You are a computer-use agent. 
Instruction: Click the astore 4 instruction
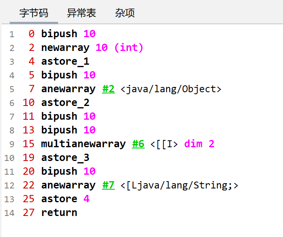point(65,199)
